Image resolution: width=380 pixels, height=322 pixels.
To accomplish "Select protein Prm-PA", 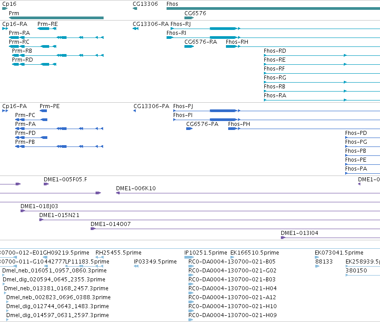I will point(59,129).
